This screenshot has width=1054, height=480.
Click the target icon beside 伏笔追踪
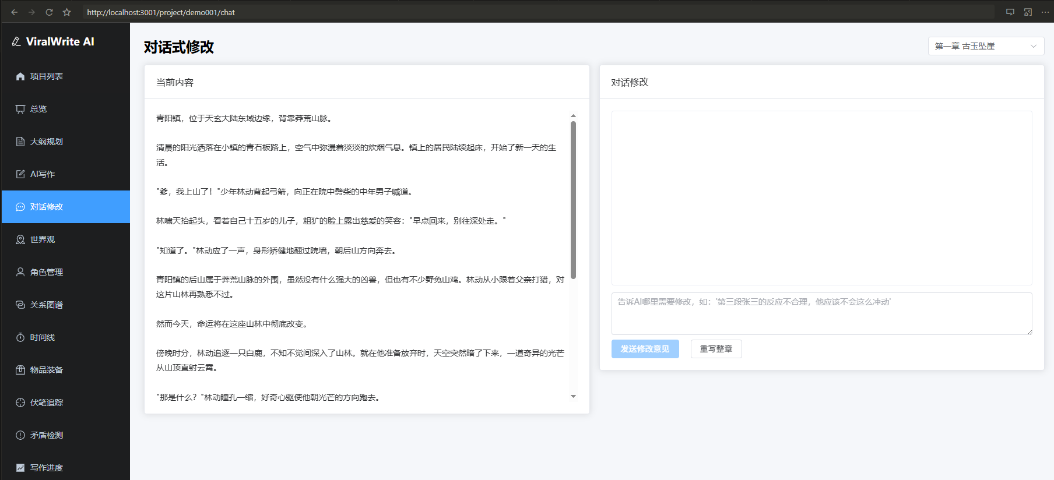(x=20, y=403)
